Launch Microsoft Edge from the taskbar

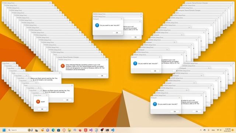[53, 130]
